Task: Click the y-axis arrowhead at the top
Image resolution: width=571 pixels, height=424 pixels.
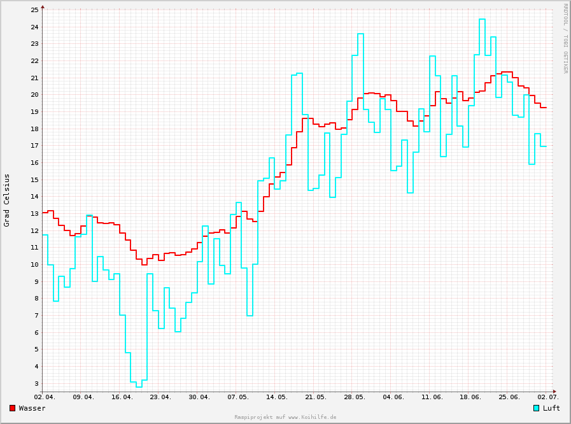Action: 43,6
